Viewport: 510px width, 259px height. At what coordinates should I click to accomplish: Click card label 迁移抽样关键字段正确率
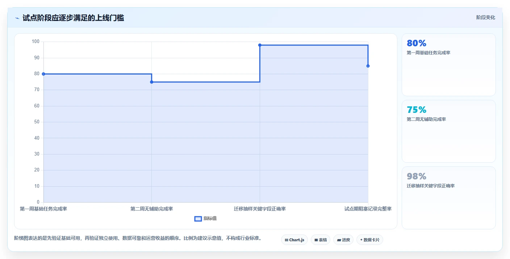pyautogui.click(x=431, y=186)
